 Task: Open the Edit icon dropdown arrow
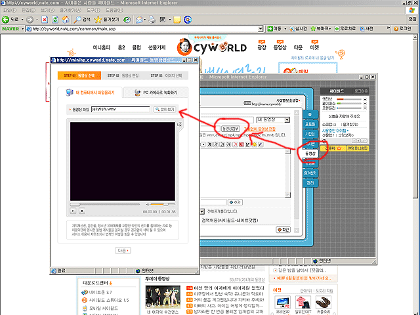(170, 20)
